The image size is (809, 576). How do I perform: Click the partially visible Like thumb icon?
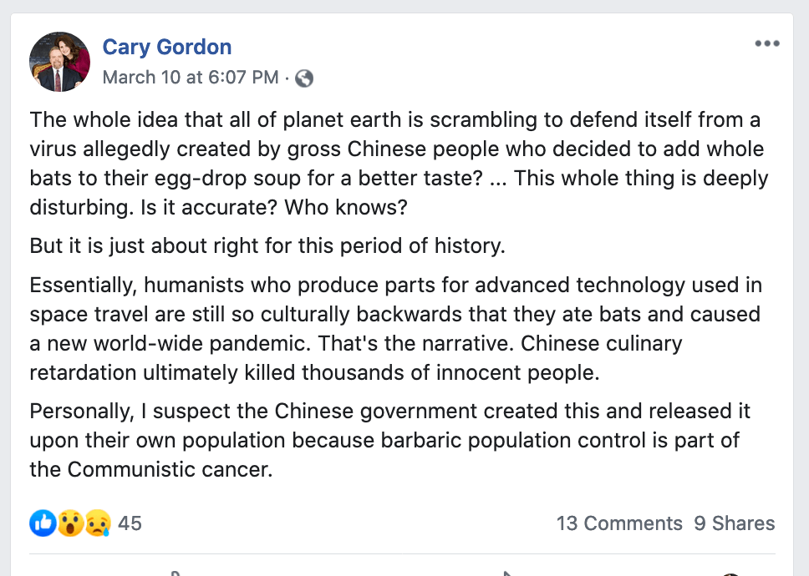pos(174,573)
